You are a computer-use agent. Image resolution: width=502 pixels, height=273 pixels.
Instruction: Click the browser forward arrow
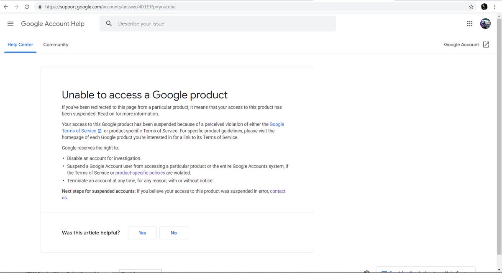[16, 7]
